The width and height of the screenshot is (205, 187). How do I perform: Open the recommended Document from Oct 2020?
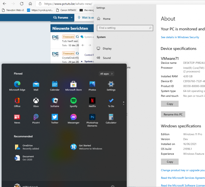pyautogui.click(x=24, y=158)
